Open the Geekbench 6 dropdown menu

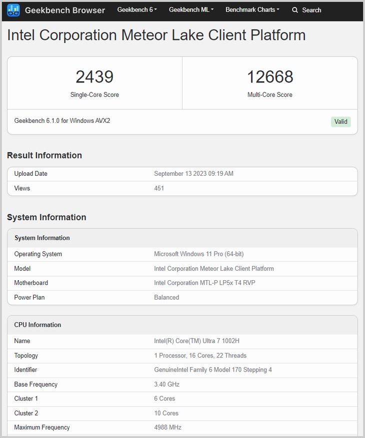pos(137,10)
